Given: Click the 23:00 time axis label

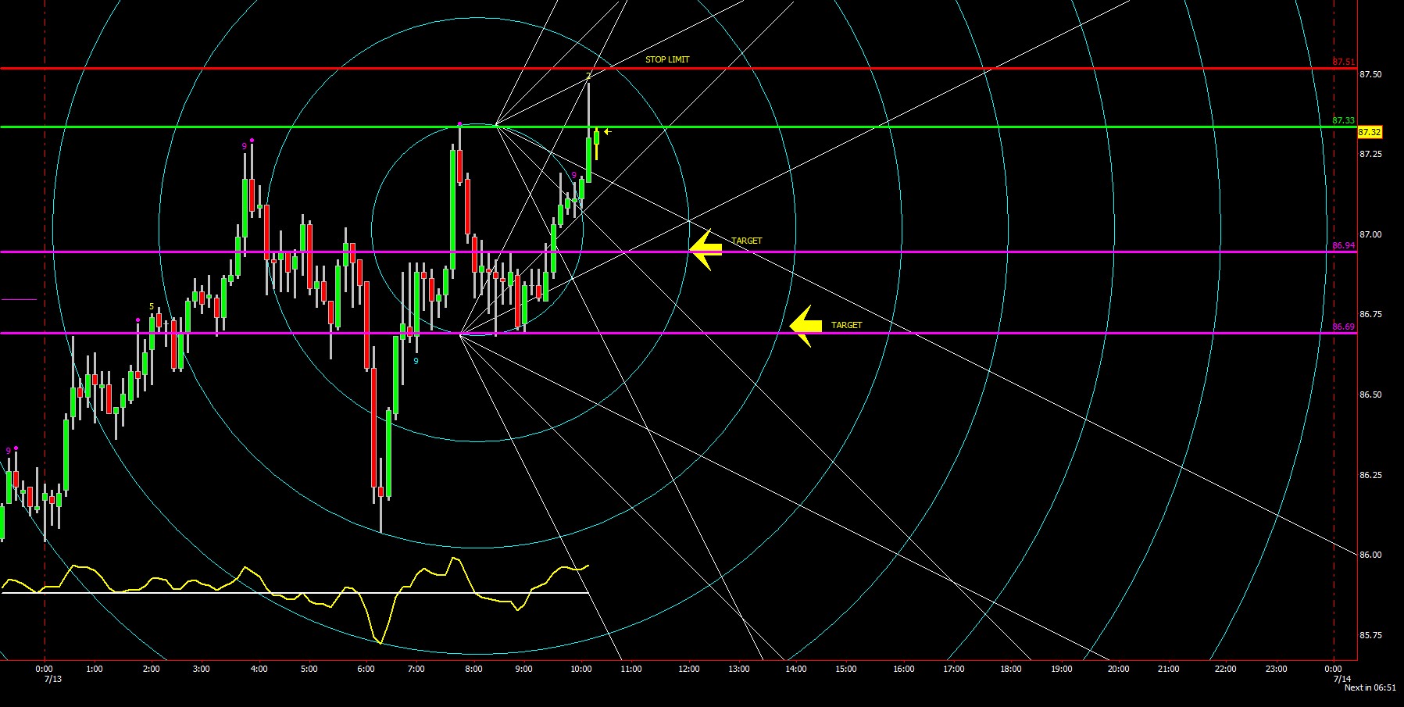Looking at the screenshot, I should [x=1276, y=669].
